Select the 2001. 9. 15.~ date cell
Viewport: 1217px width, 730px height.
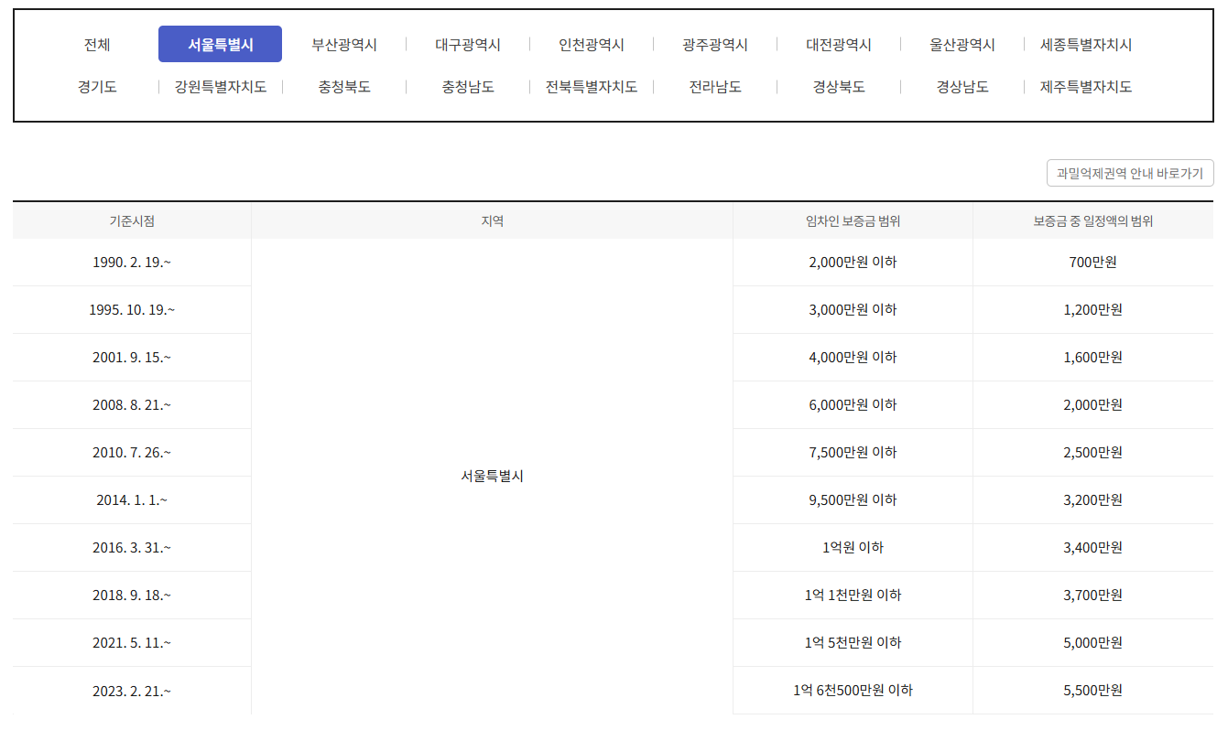tap(132, 358)
